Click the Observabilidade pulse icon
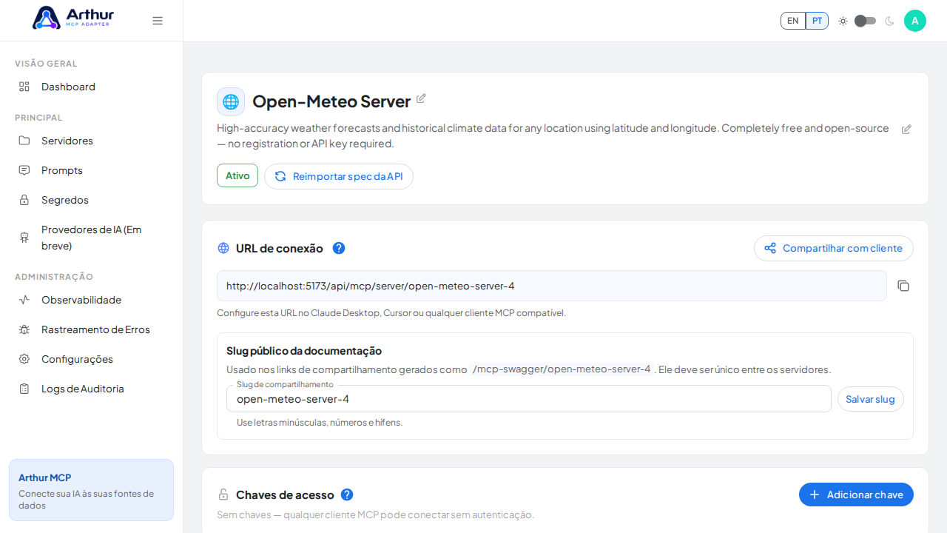The height and width of the screenshot is (533, 947). point(24,300)
